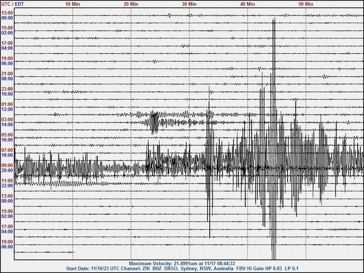Image resolution: width=364 pixels, height=273 pixels.
Task: Click the '15:00' UTC label above '02:00' near the top
Action: pyautogui.click(x=7, y=28)
